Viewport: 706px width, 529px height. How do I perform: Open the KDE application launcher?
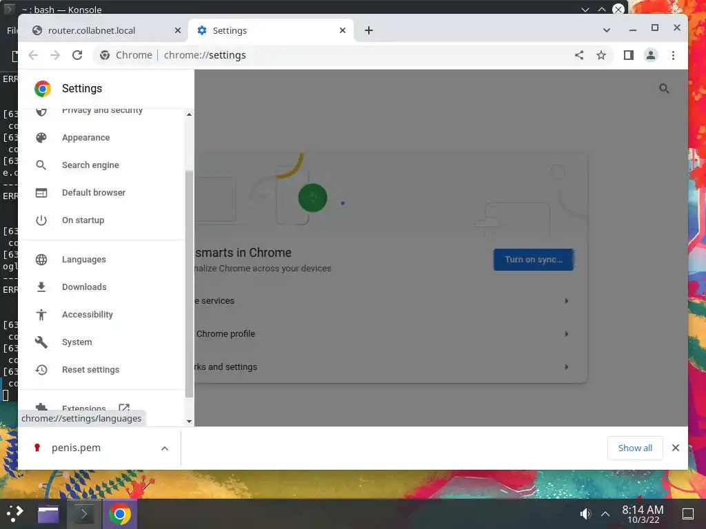(x=15, y=514)
